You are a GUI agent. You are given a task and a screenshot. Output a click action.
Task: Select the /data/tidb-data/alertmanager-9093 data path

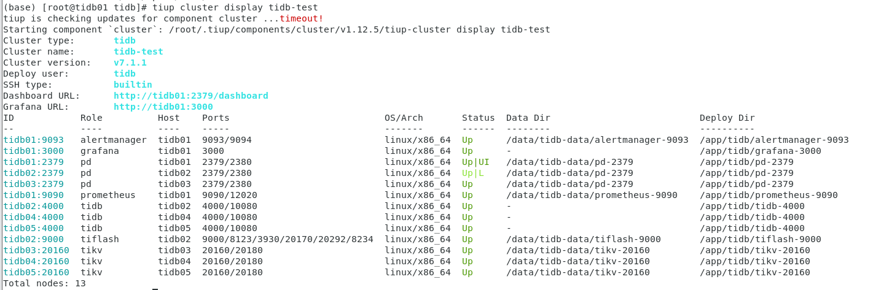[x=597, y=140]
